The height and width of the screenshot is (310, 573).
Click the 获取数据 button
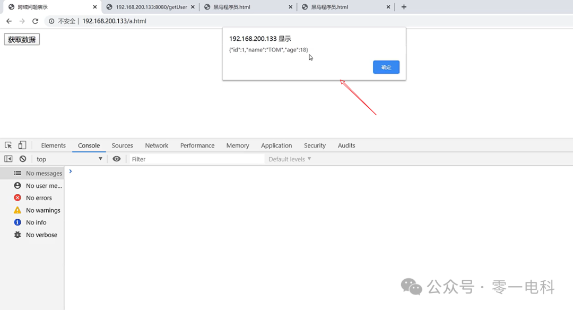pyautogui.click(x=22, y=39)
